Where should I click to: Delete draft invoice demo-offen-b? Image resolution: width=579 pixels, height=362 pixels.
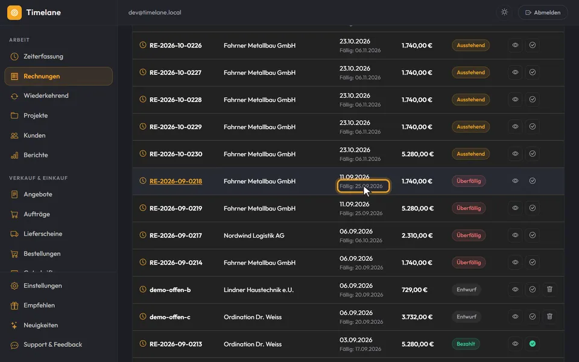550,290
